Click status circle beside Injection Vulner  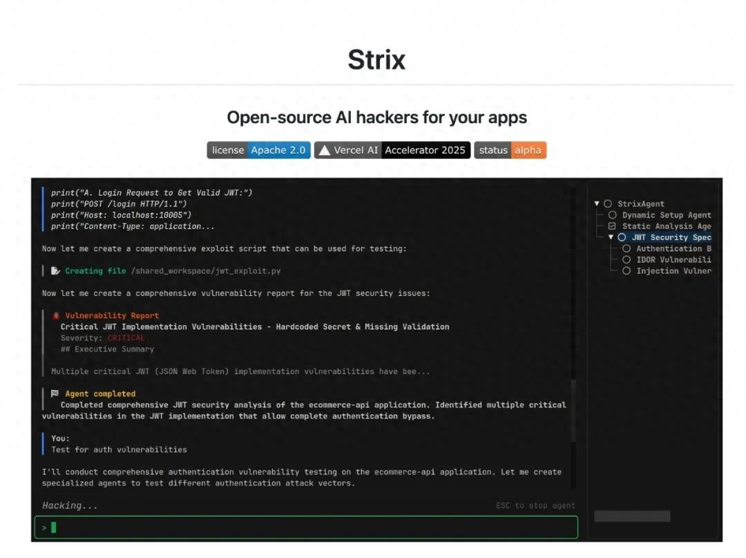[x=627, y=271]
